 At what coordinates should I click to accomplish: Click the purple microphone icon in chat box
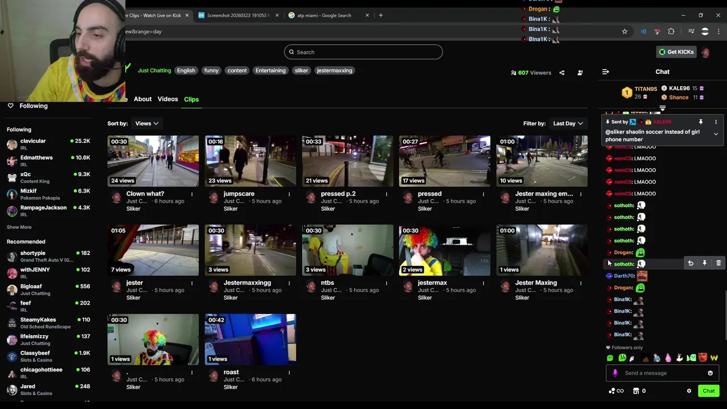tap(615, 373)
